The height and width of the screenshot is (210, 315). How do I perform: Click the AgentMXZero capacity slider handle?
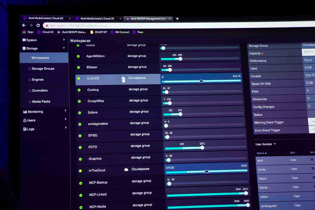point(180,59)
